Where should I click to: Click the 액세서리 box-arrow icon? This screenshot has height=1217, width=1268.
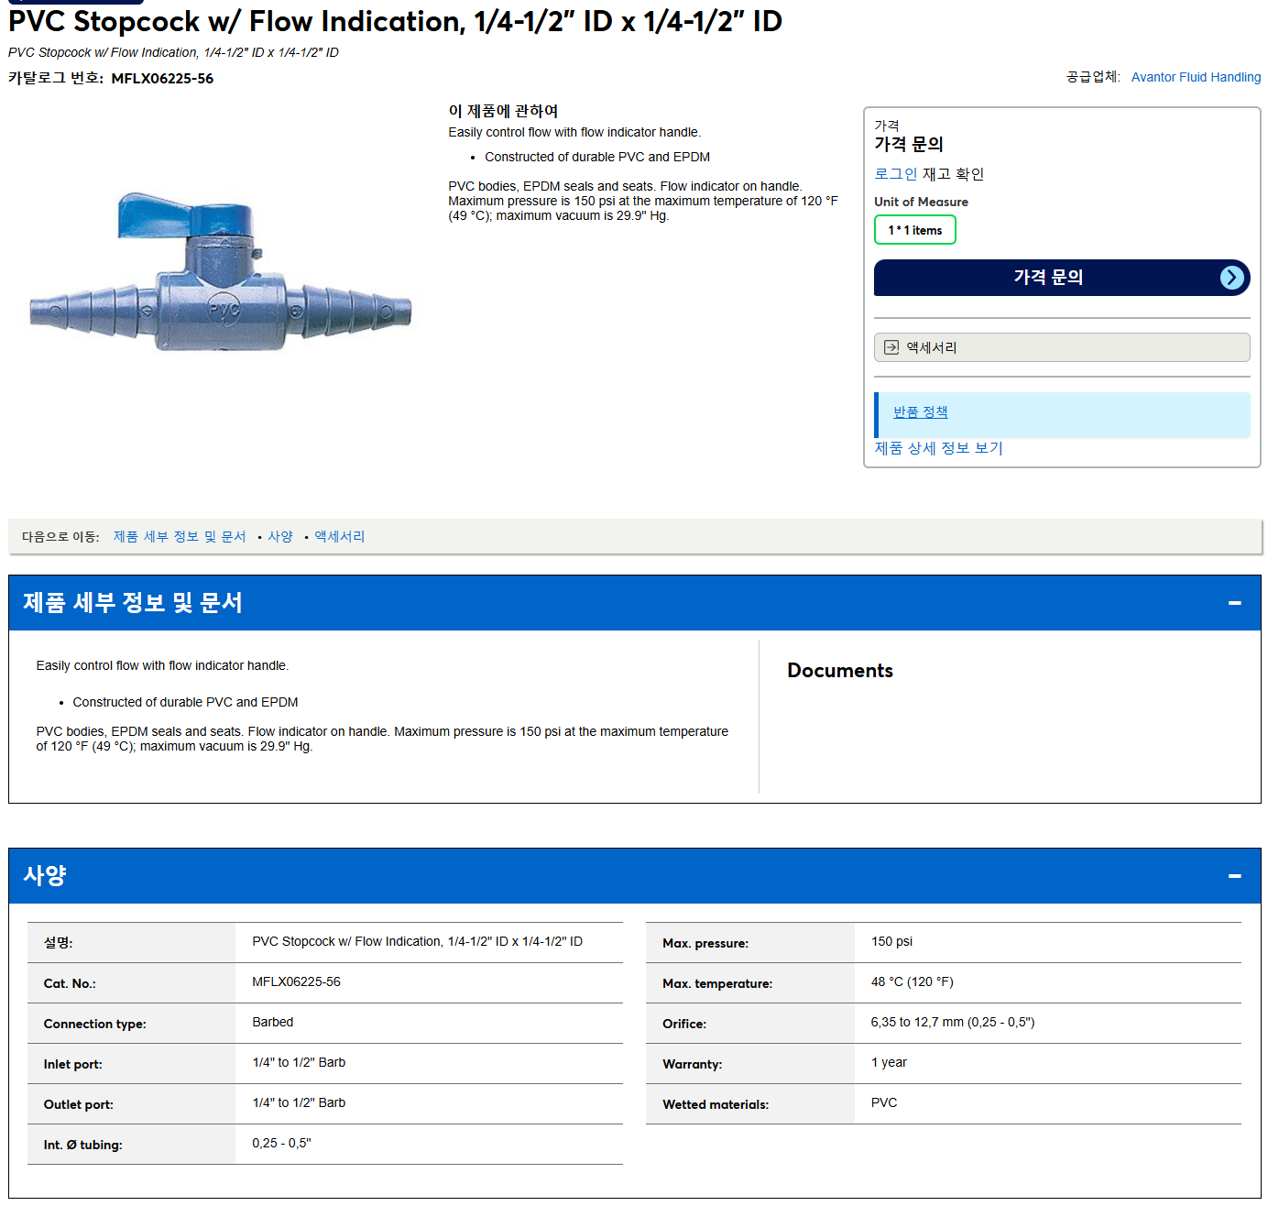pos(891,347)
